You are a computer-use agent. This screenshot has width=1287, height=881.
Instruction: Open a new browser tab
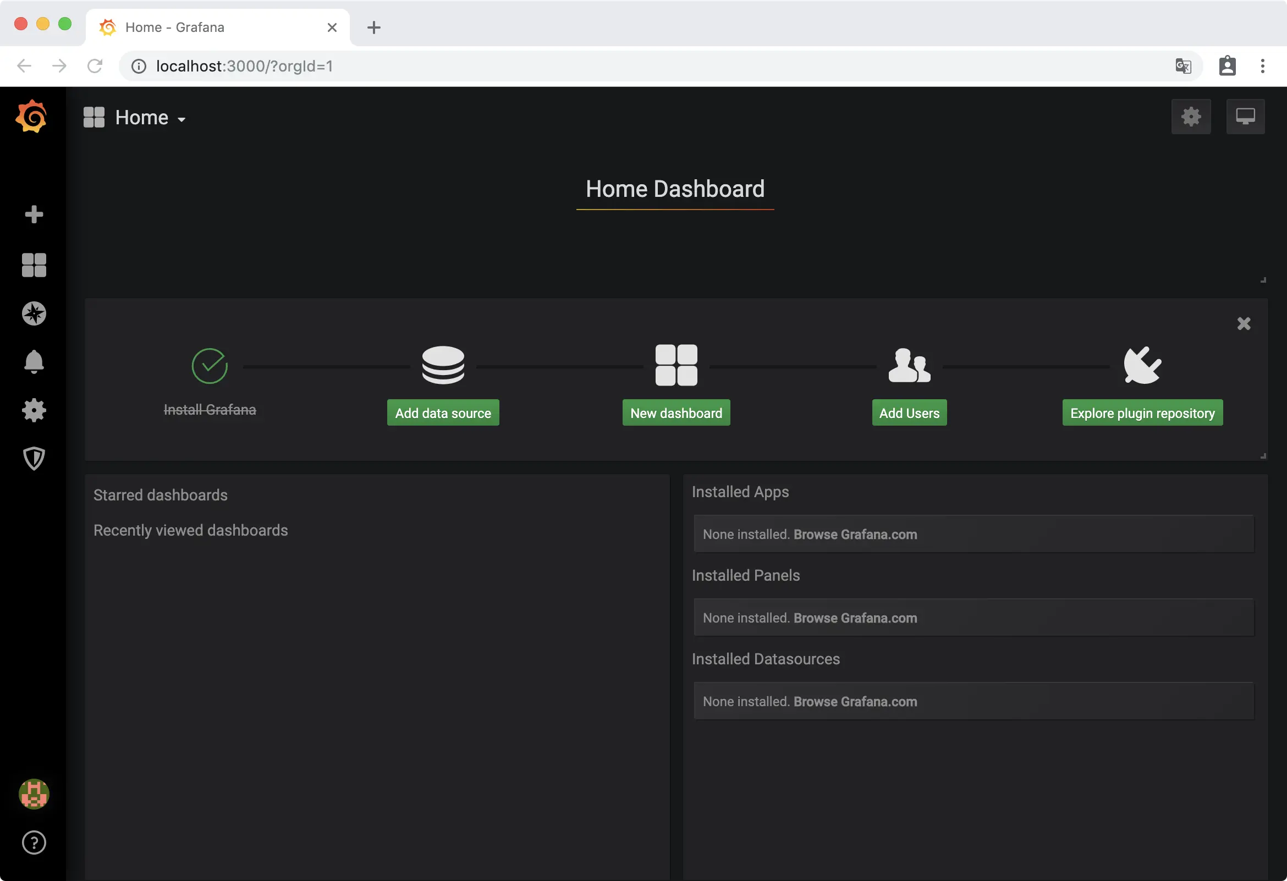pos(374,27)
